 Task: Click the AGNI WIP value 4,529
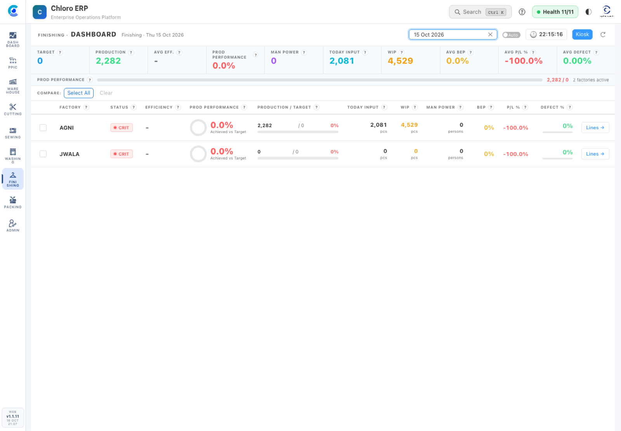coord(409,125)
